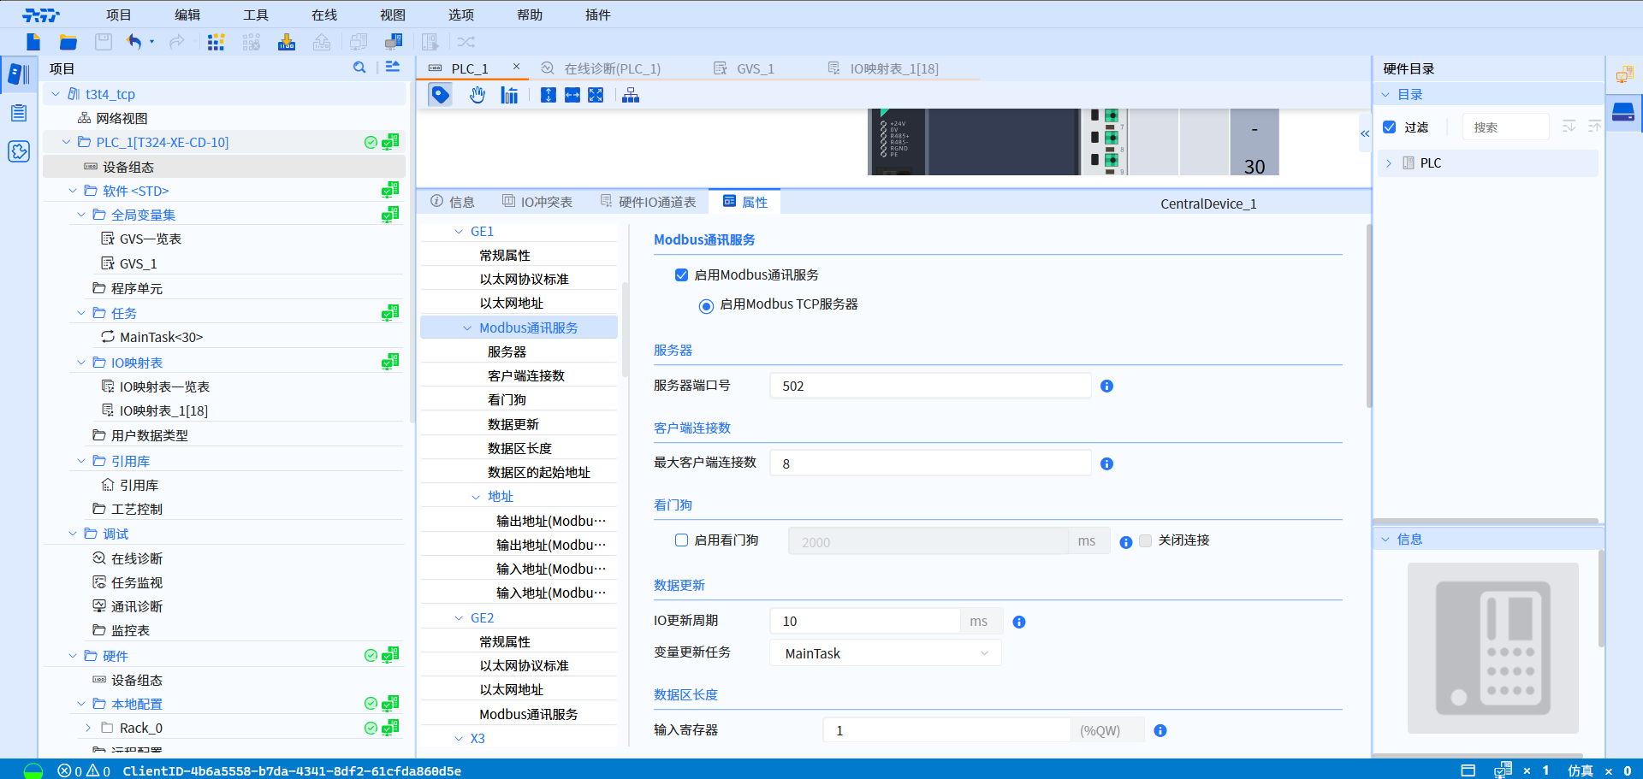Expand the PLC node in the hardware catalog

(x=1390, y=162)
